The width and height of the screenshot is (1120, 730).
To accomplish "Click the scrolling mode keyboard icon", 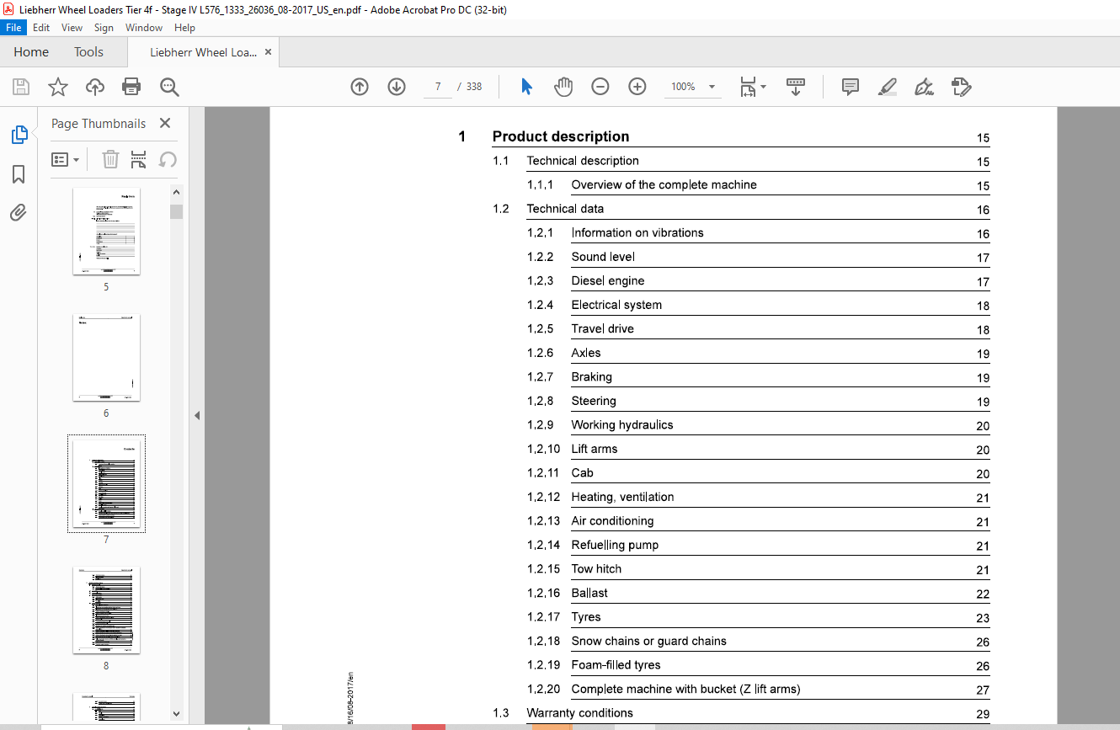I will (796, 87).
